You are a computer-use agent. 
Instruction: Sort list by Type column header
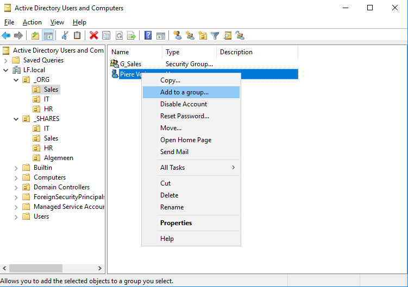coord(190,52)
